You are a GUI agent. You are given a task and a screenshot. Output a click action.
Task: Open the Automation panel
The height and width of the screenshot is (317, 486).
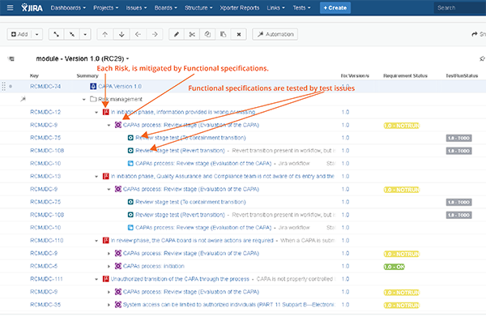tap(275, 34)
